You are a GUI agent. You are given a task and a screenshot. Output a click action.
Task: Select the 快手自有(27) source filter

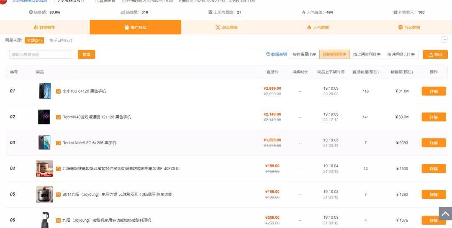click(61, 41)
